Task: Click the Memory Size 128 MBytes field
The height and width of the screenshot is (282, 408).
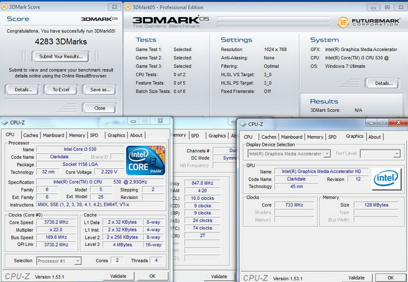Action: [376, 205]
